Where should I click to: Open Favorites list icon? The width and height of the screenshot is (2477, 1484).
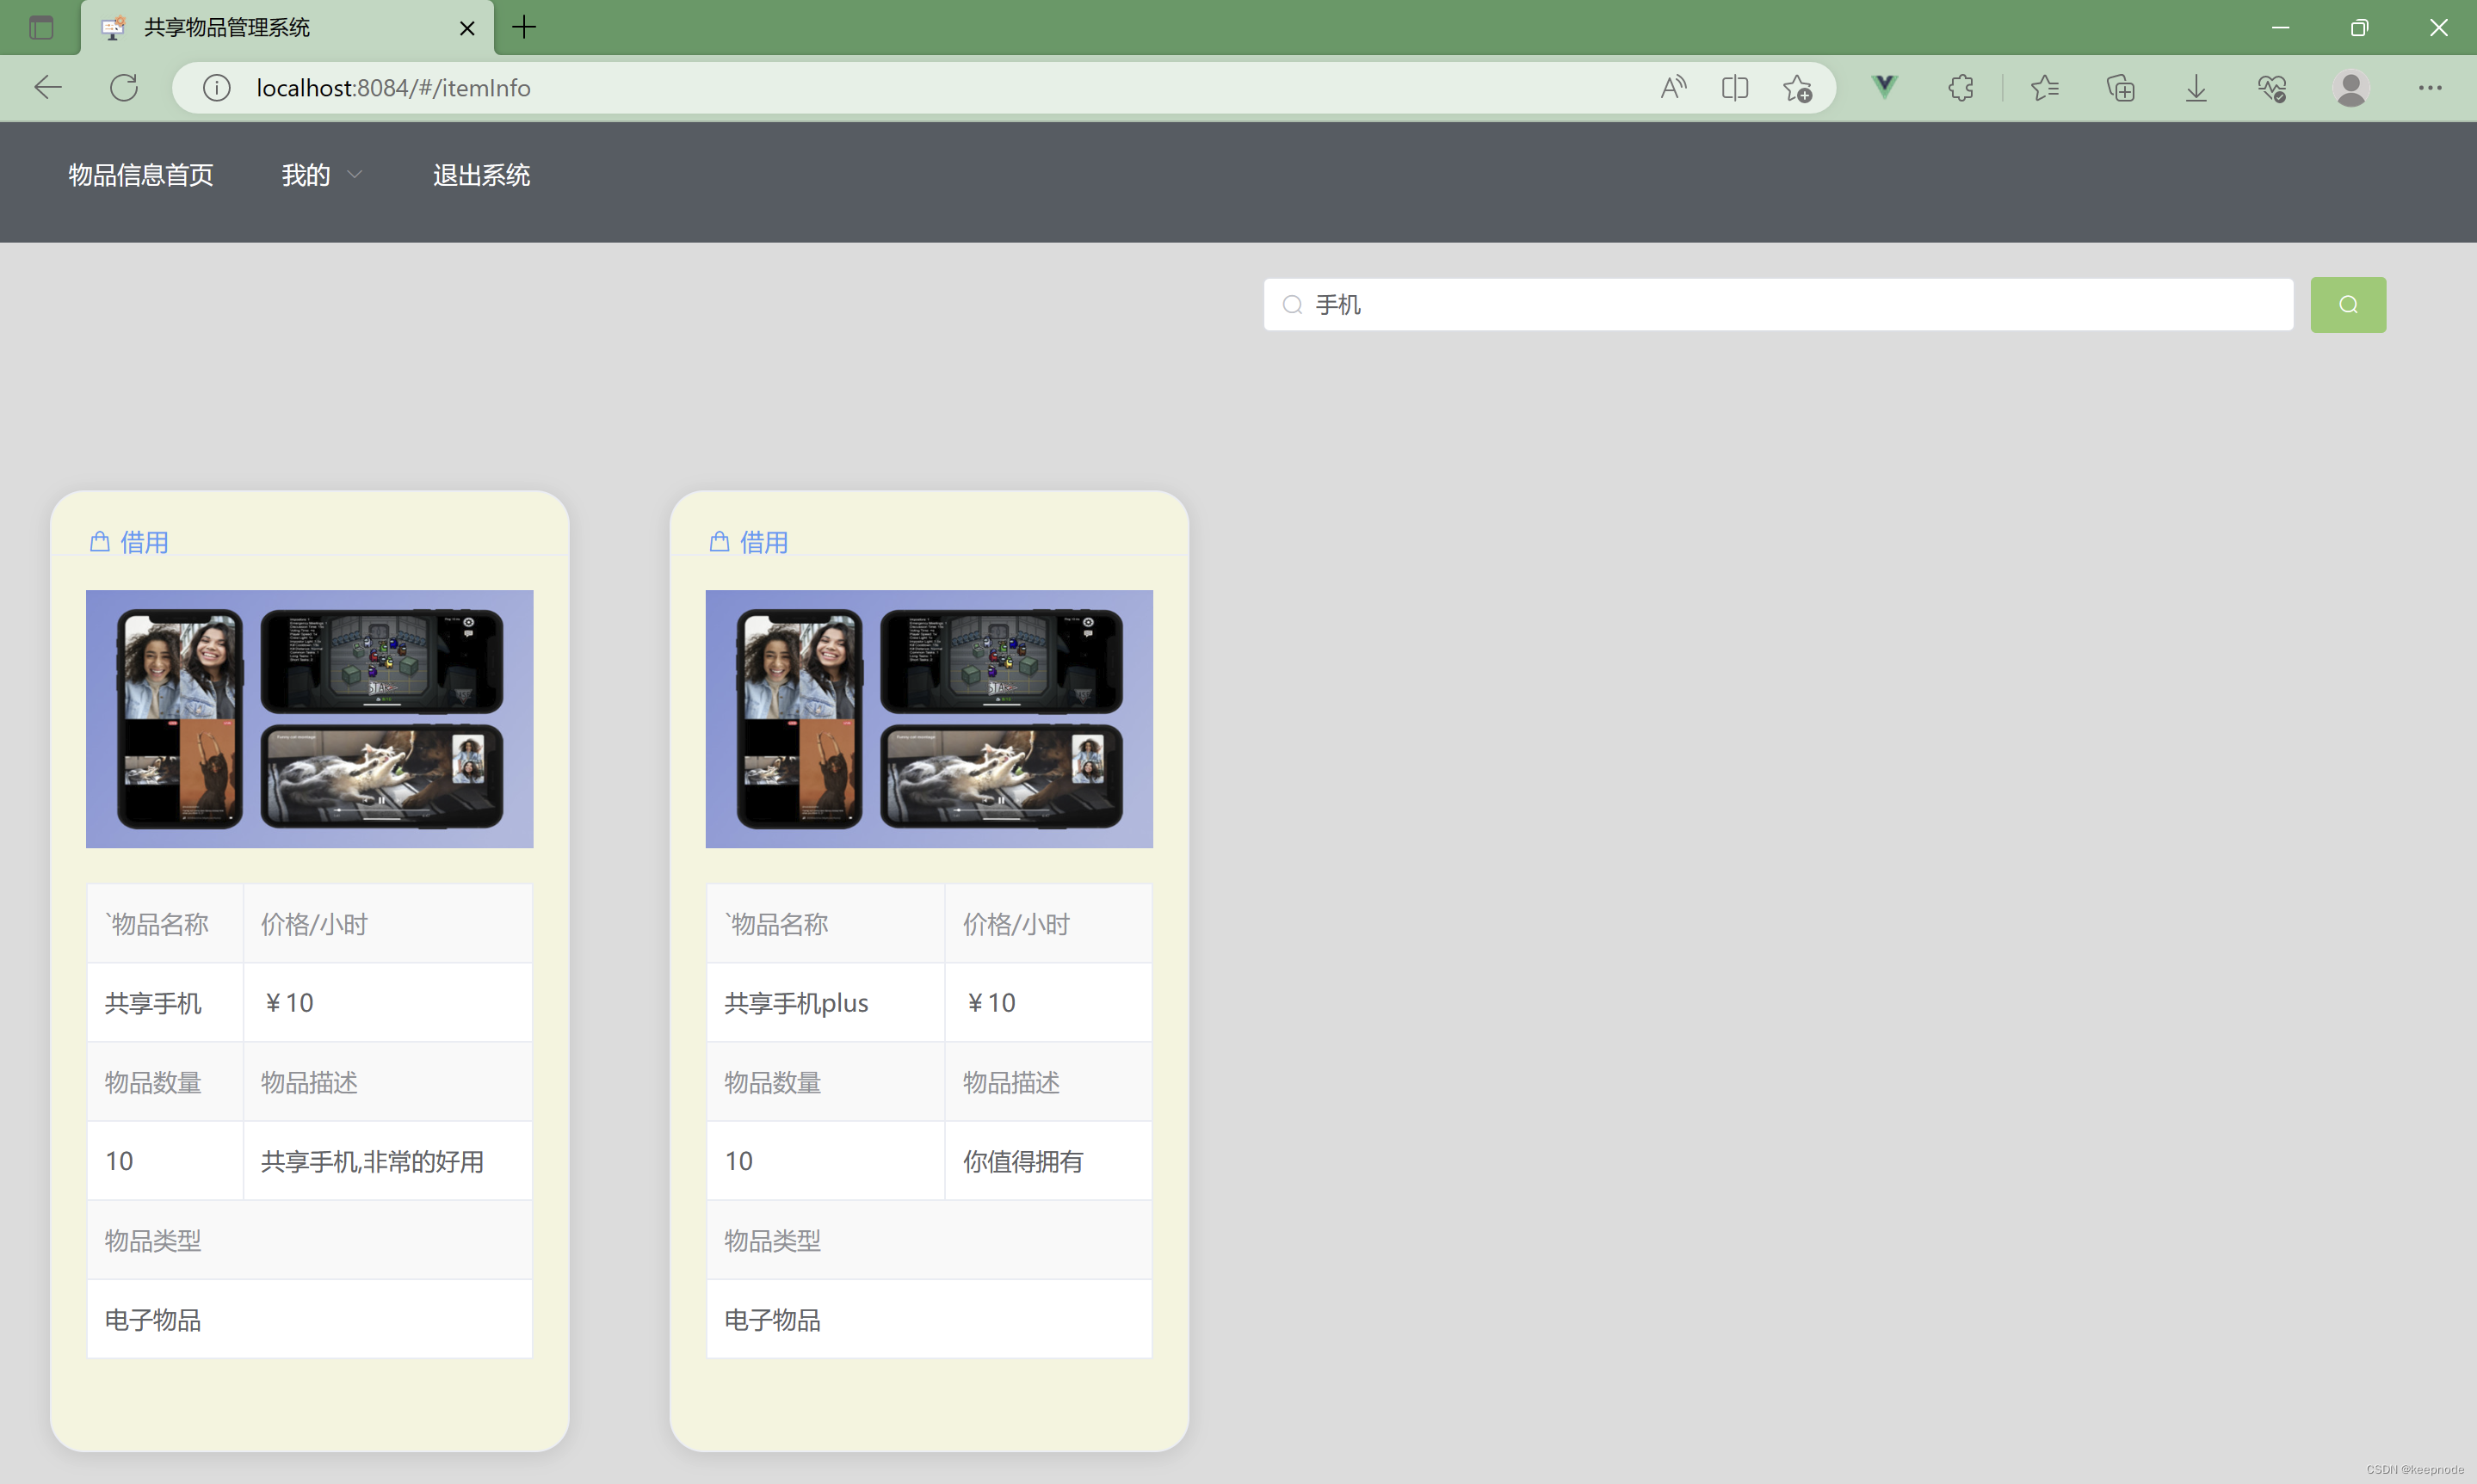pyautogui.click(x=2045, y=88)
